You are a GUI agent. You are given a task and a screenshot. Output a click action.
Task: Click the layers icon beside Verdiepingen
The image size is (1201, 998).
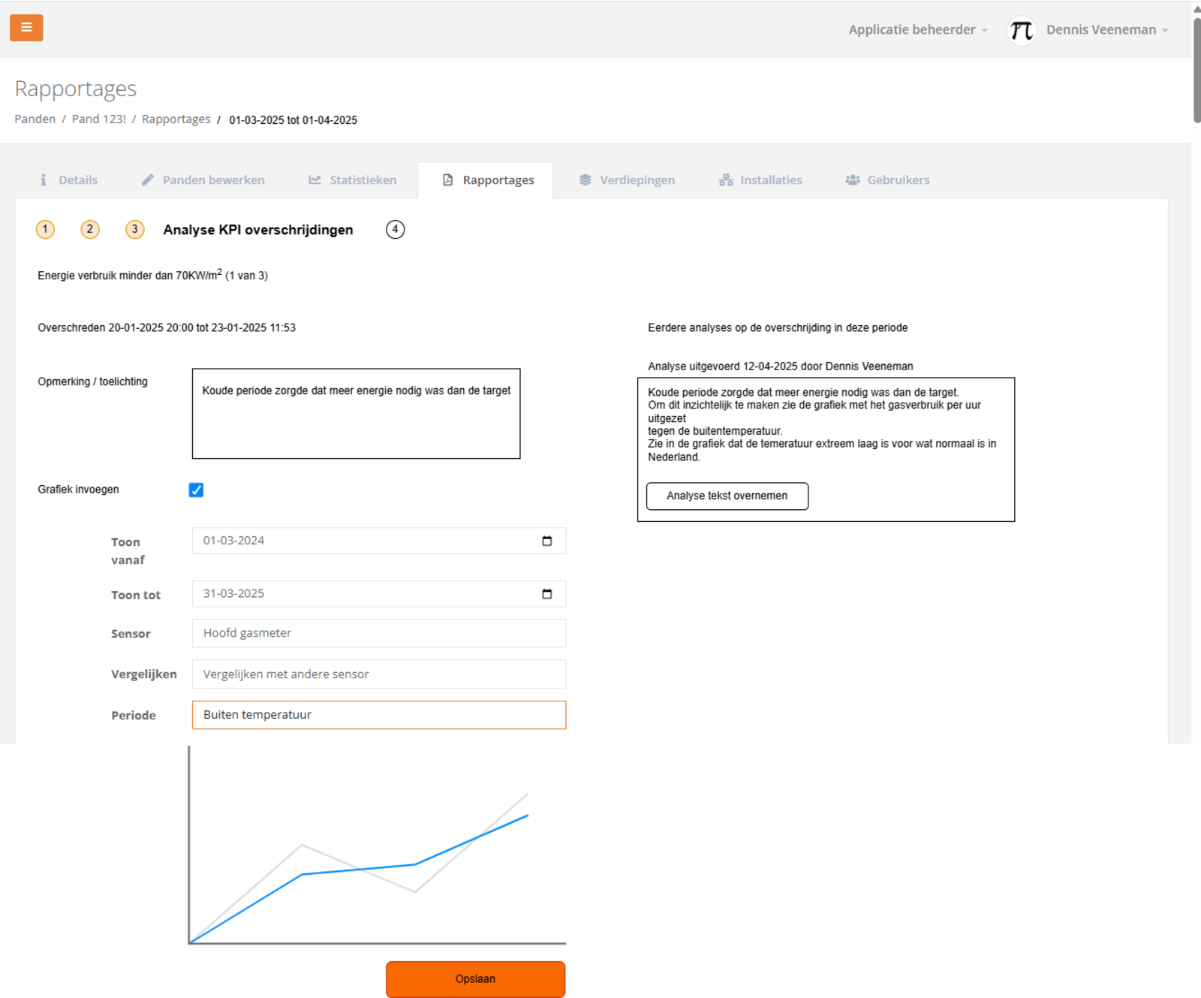coord(585,180)
